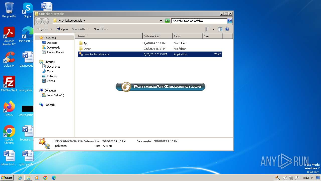Open the Organize dropdown menu

tap(45, 29)
